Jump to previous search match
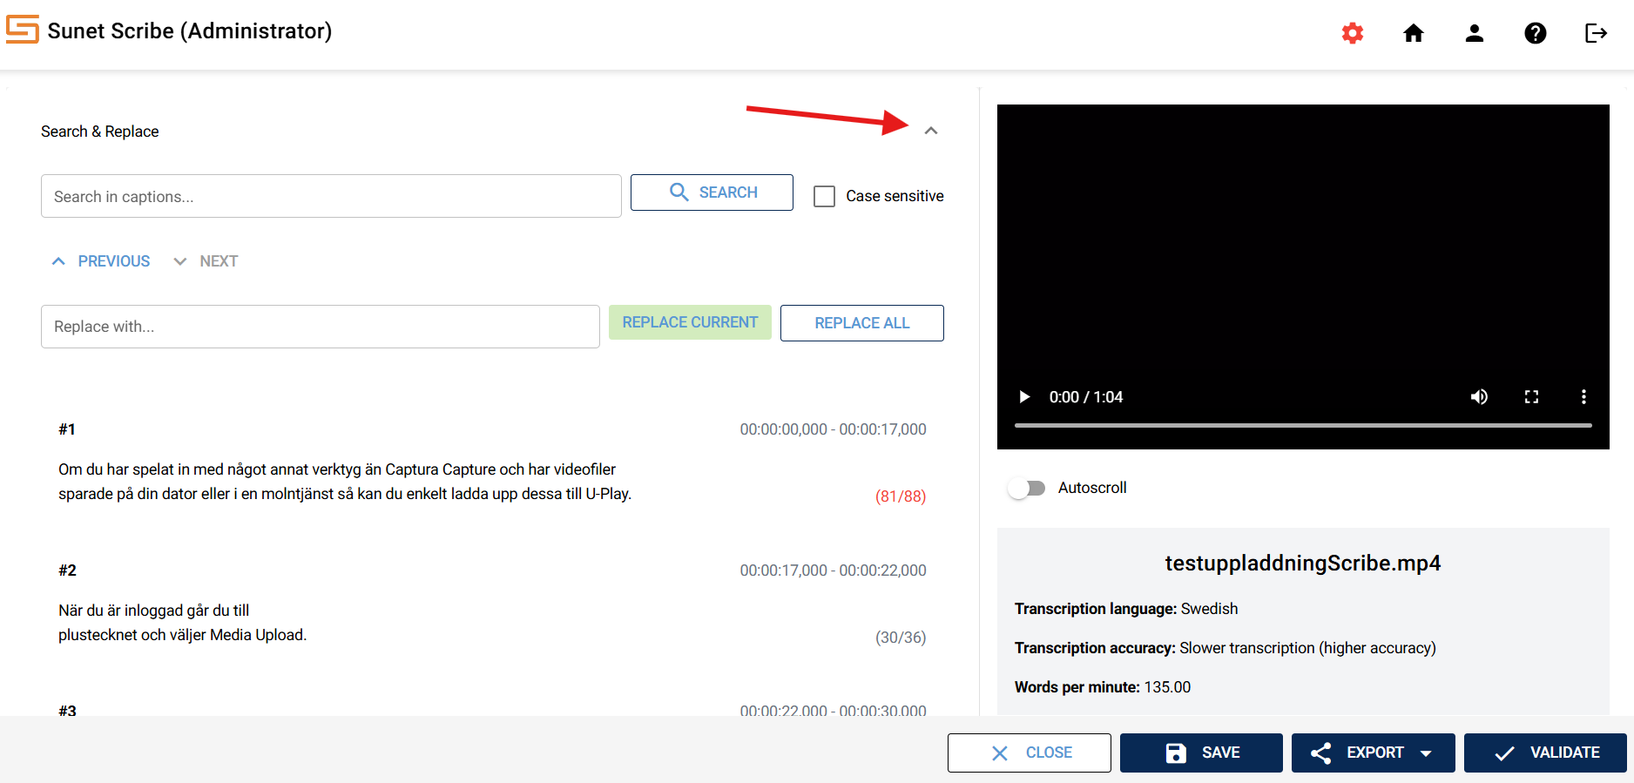This screenshot has height=783, width=1634. click(x=101, y=261)
